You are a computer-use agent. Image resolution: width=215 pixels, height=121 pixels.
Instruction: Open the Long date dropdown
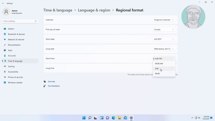[x=164, y=49]
